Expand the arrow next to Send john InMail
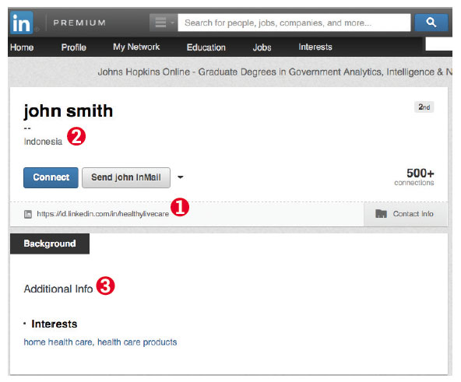Screen dimensions: 461x382 click(180, 177)
